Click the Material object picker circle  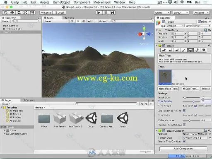click(210, 134)
